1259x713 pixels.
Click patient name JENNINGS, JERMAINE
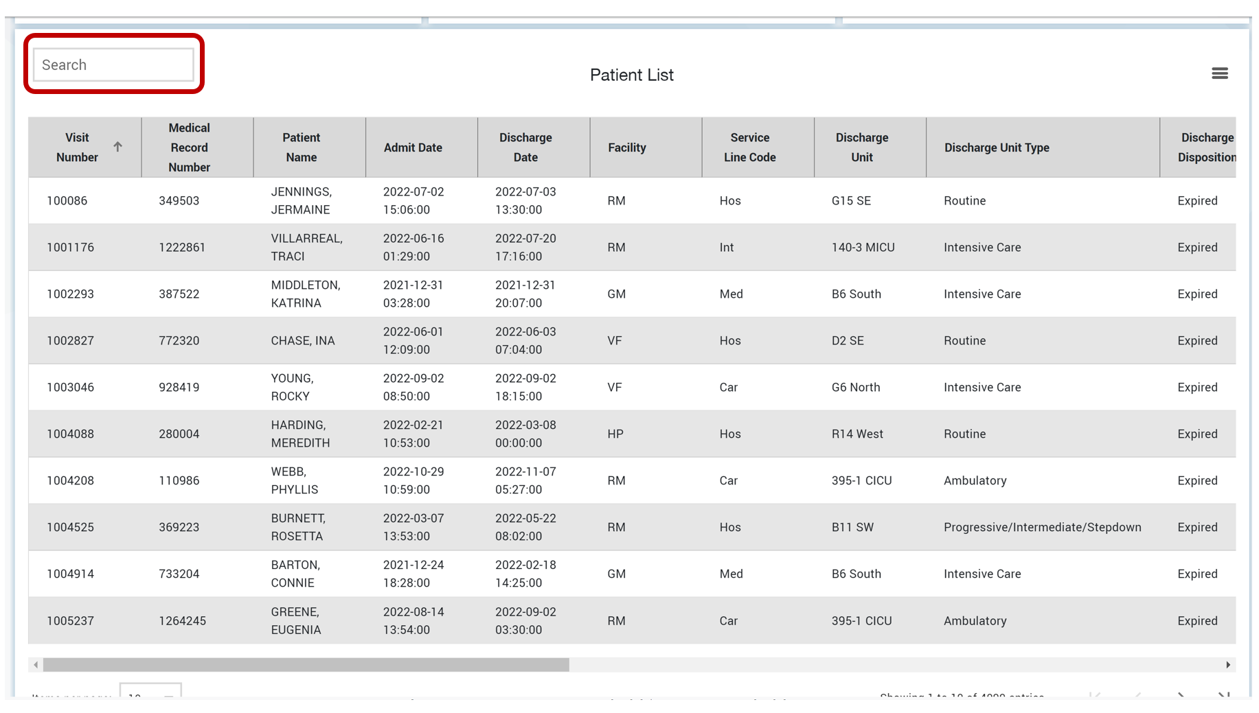302,201
